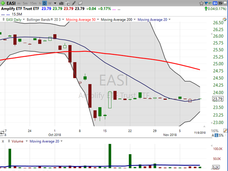Screen dimensions: 228x171
Task: Open the chart type bars icon
Action: pos(61,3)
